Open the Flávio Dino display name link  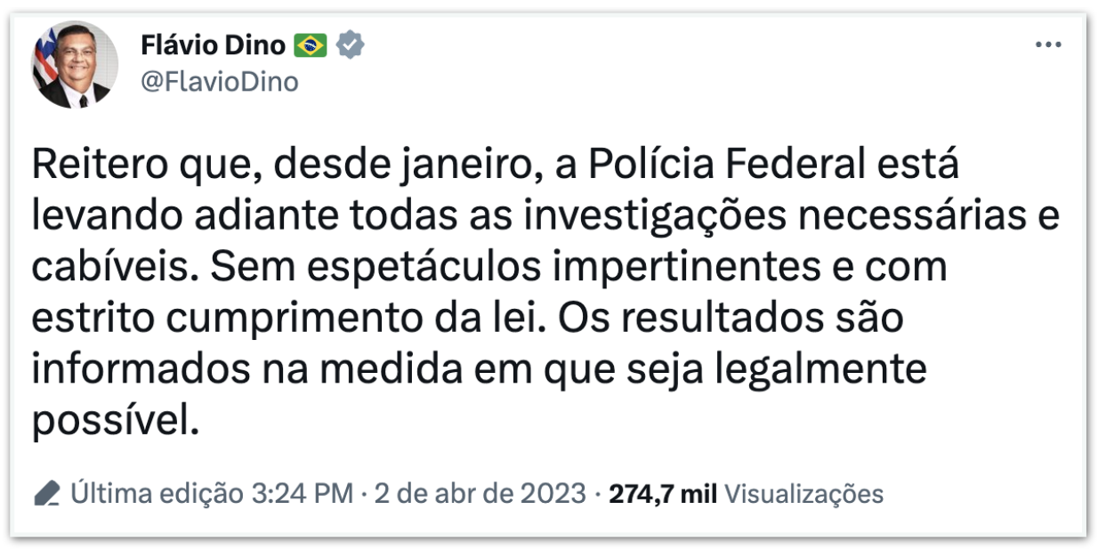pyautogui.click(x=214, y=44)
